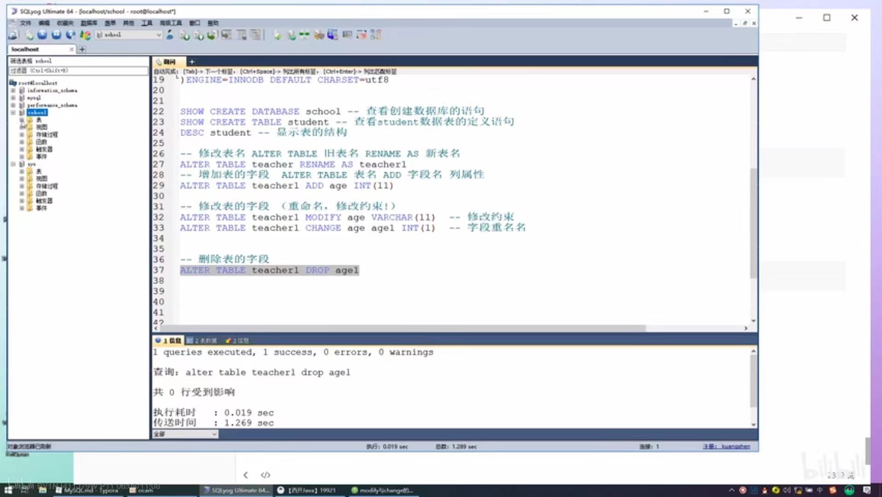Click the back chevron in background window
This screenshot has height=497, width=882.
pyautogui.click(x=245, y=475)
